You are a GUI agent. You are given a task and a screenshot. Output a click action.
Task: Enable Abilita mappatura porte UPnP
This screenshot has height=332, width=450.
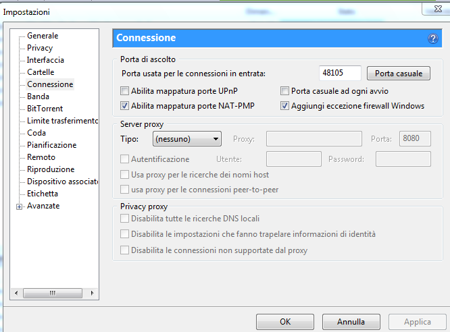pyautogui.click(x=124, y=91)
